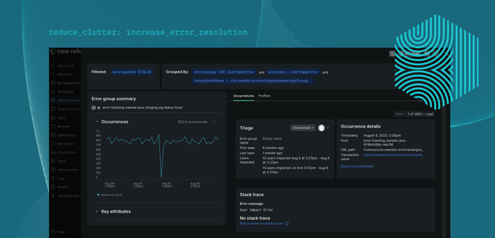Click the 'No stack trace' heading
This screenshot has width=495, height=238.
[x=255, y=218]
